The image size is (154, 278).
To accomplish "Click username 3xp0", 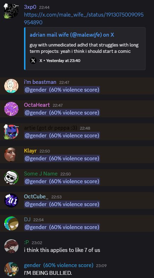I will [30, 7].
